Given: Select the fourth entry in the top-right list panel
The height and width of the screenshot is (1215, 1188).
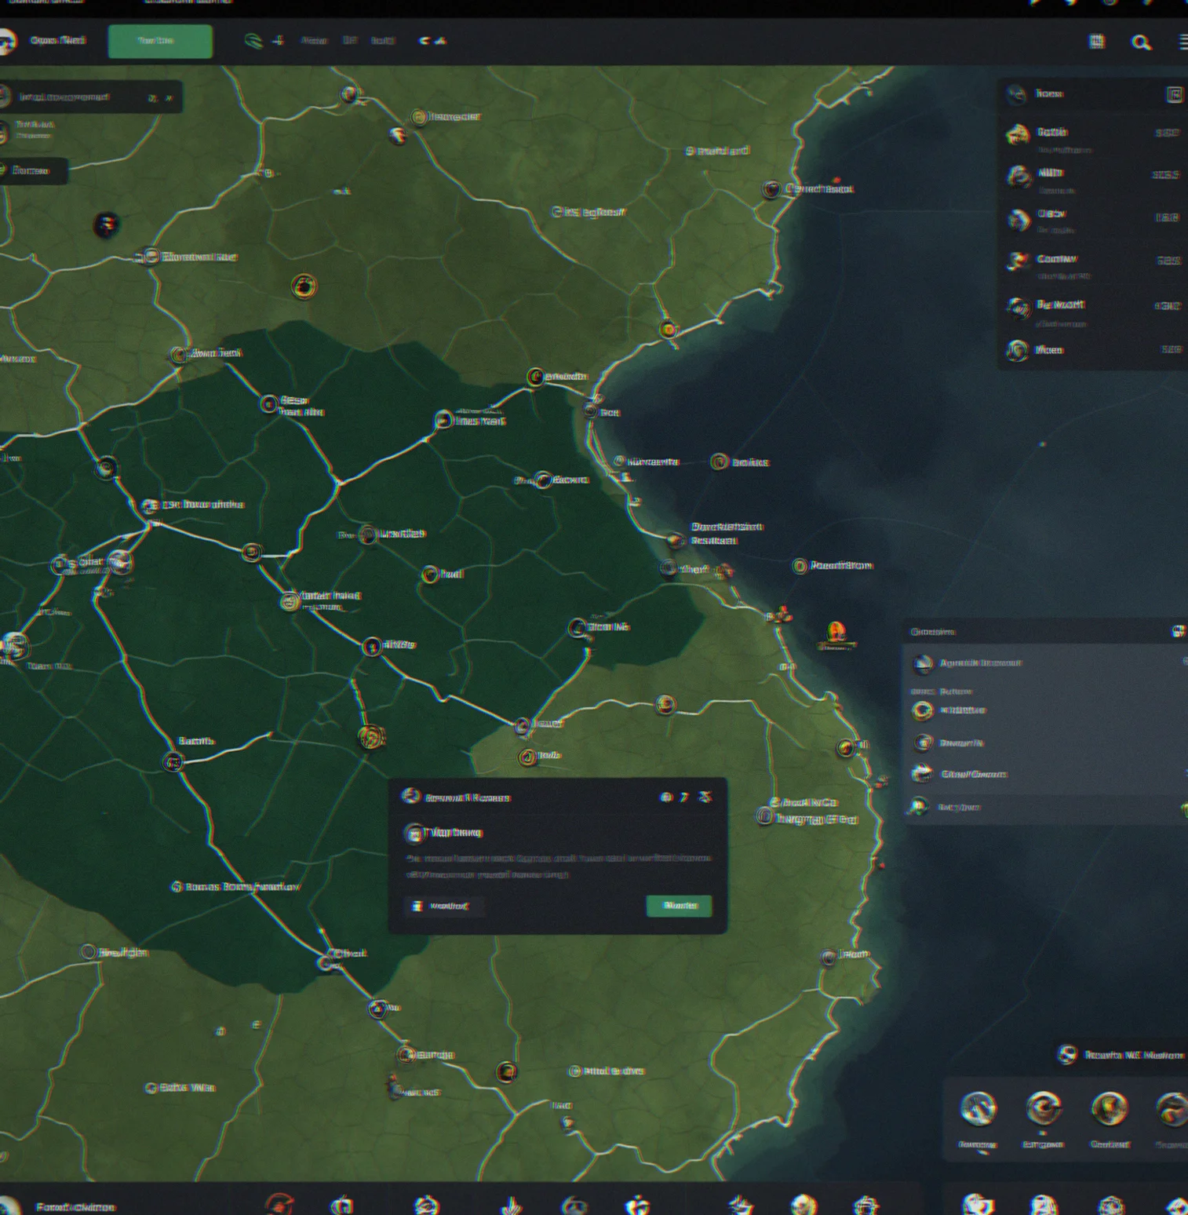Looking at the screenshot, I should pyautogui.click(x=1092, y=264).
